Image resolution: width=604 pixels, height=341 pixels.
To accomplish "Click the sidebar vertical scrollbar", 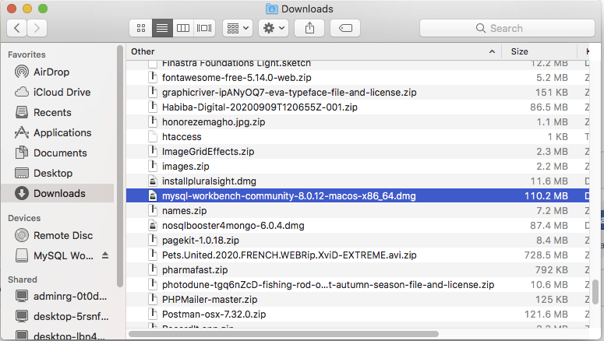I will (120, 167).
